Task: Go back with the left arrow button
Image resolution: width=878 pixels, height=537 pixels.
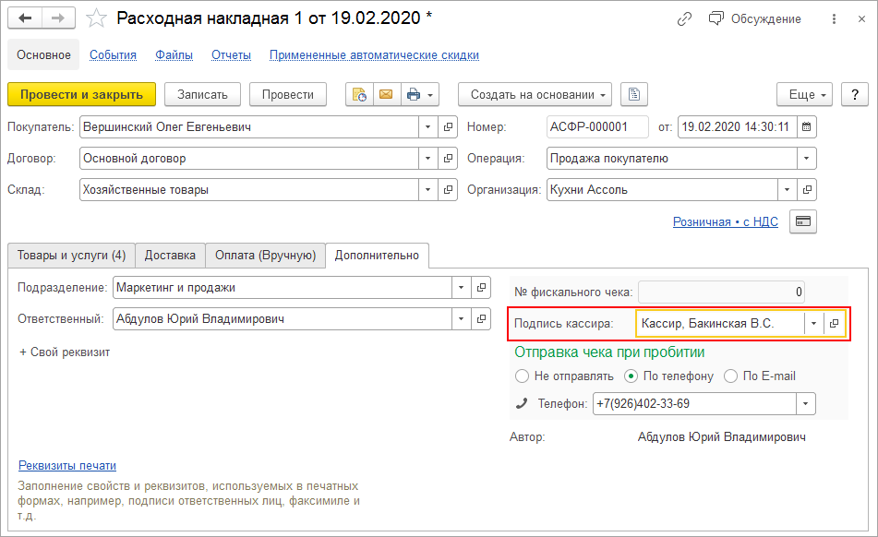Action: coord(25,18)
